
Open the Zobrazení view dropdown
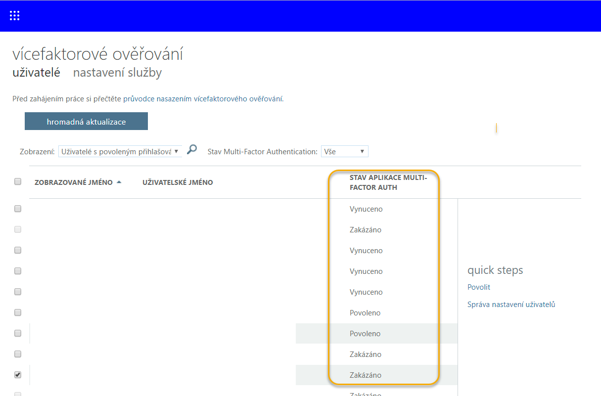[x=120, y=151]
